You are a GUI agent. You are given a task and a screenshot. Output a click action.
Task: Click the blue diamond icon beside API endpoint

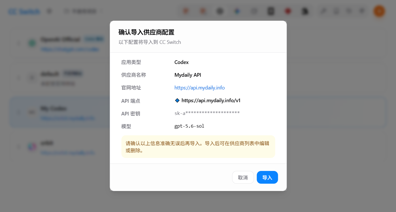(177, 100)
